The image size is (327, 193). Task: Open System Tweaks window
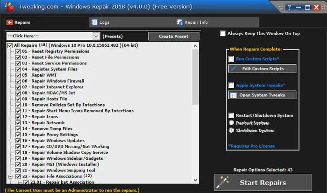[263, 95]
